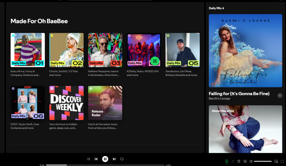Pause Daily Mix 04 with its green button
Image resolution: width=286 pixels, height=166 pixels.
click(155, 61)
